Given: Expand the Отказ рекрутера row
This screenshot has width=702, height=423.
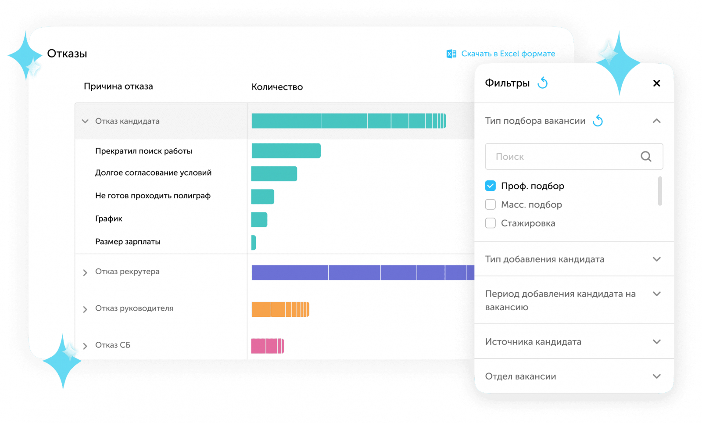Looking at the screenshot, I should coord(85,272).
